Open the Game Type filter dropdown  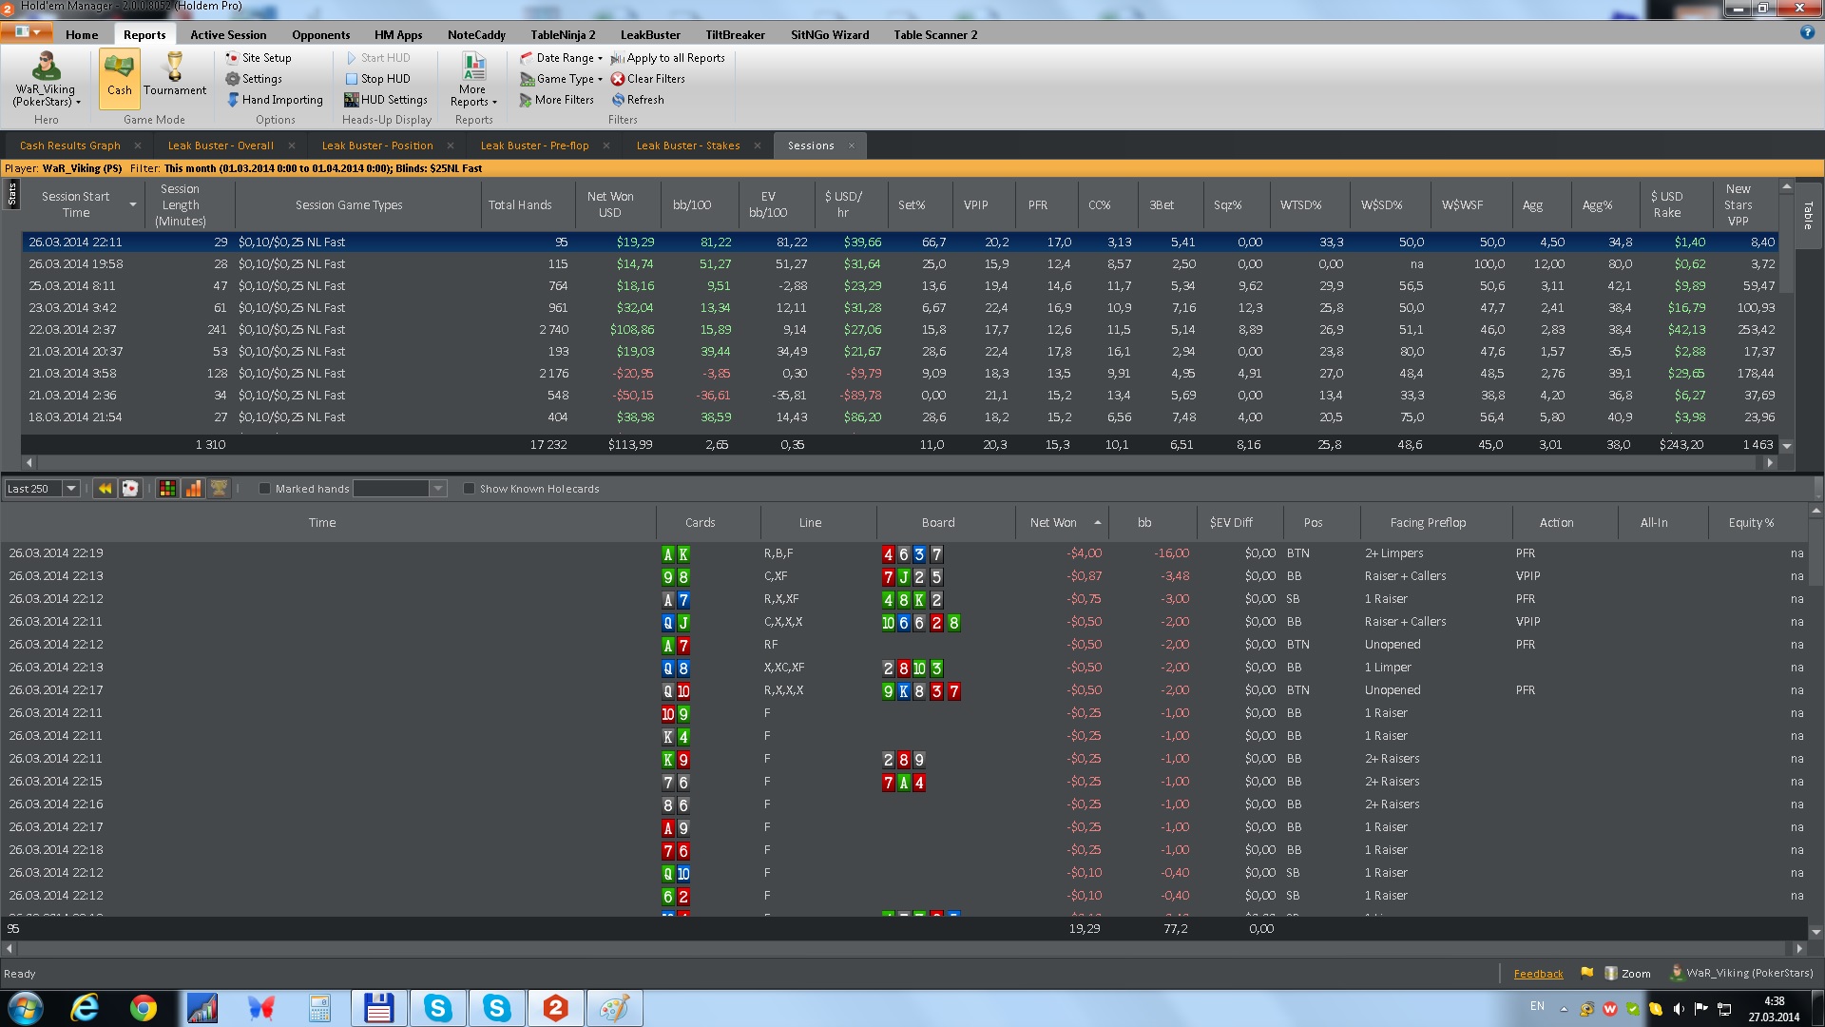(x=565, y=79)
